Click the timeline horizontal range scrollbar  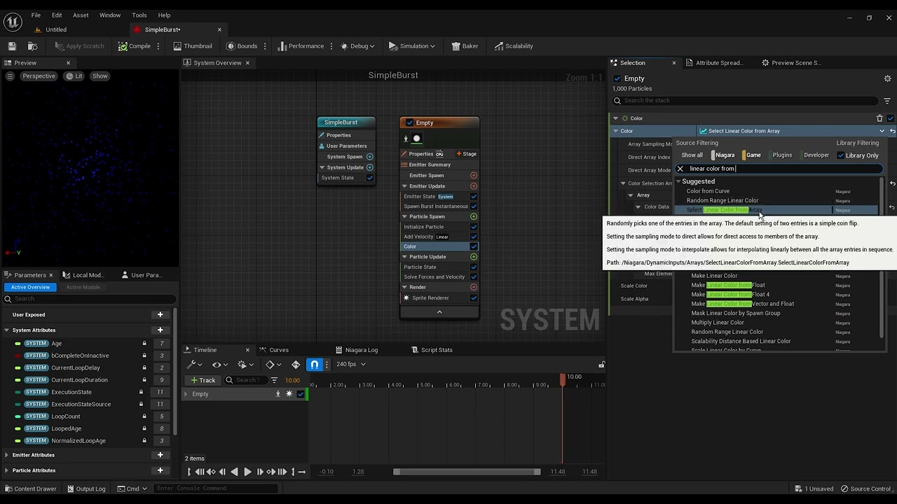coord(467,472)
